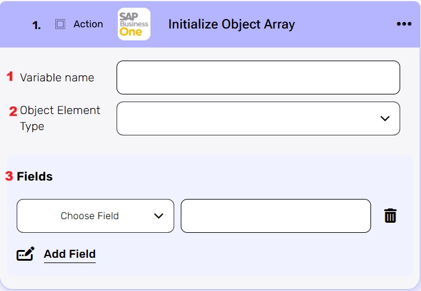Toggle the square checkbox beside Action
The height and width of the screenshot is (291, 421).
[x=60, y=24]
